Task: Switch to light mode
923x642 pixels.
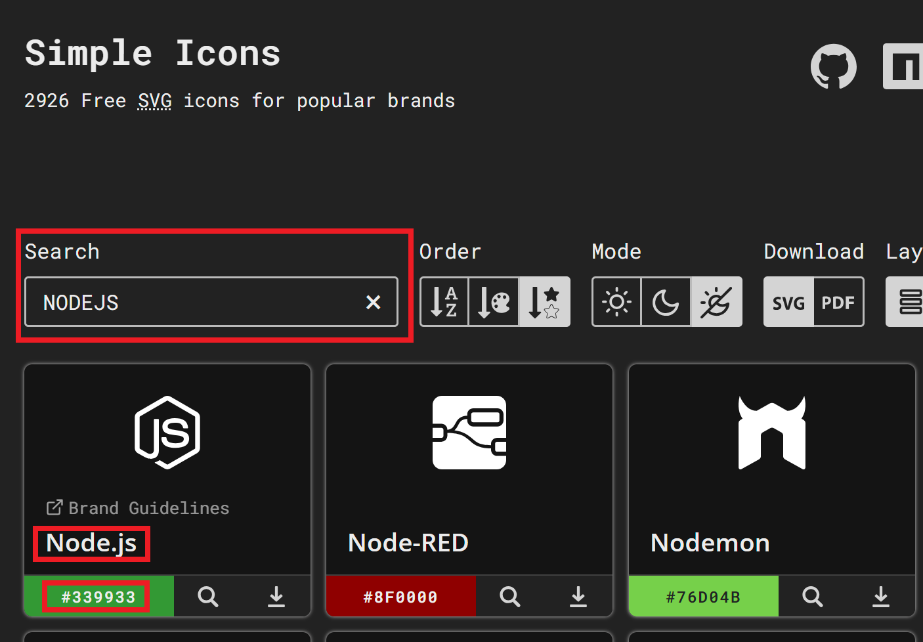Action: pos(616,302)
